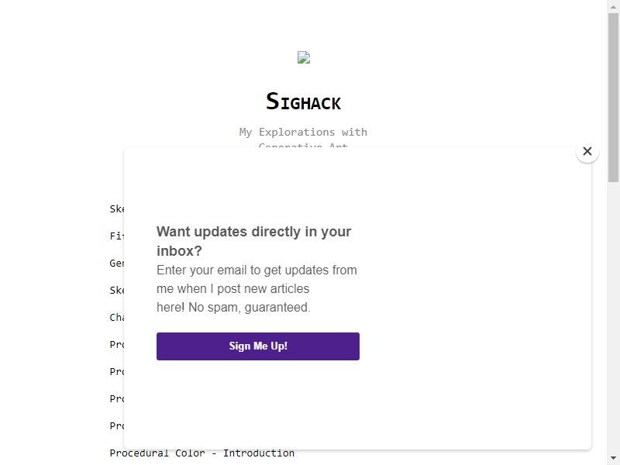Close the newsletter popup with the X
This screenshot has height=465, width=620.
click(587, 151)
